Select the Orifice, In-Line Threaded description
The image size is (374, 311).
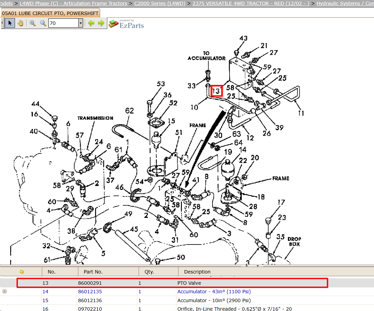tap(234, 309)
